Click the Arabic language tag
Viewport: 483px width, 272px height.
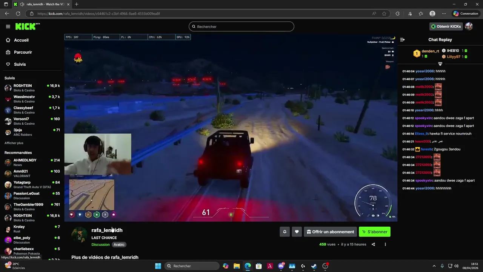[119, 244]
